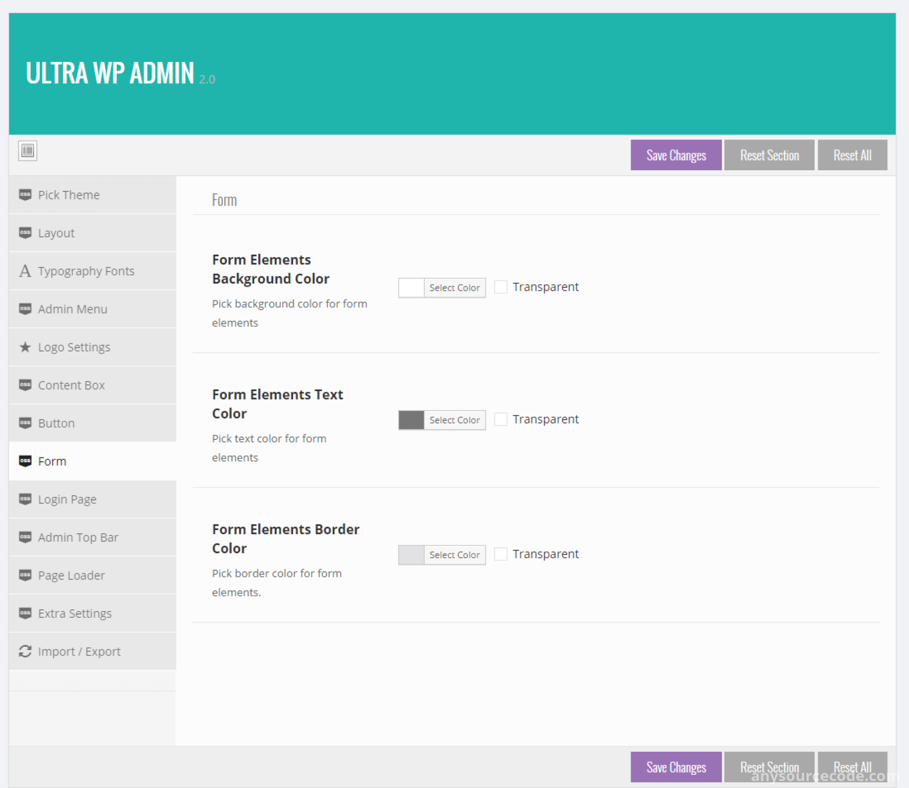Click the CSS icon beside Admin Menu
Viewport: 909px width, 788px height.
25,309
